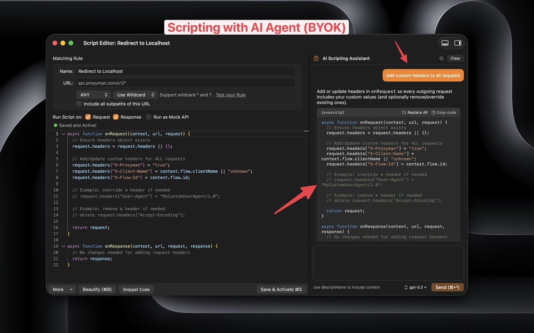Click line number 16 in the gutter
534x333 pixels.
pos(56,227)
